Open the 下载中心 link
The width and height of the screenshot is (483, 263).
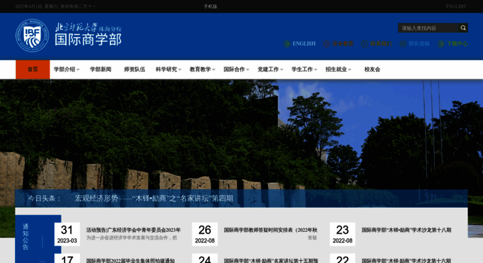[x=457, y=44]
